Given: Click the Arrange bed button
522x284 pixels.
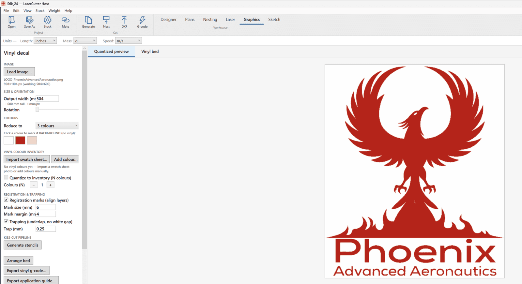Looking at the screenshot, I should pyautogui.click(x=19, y=261).
